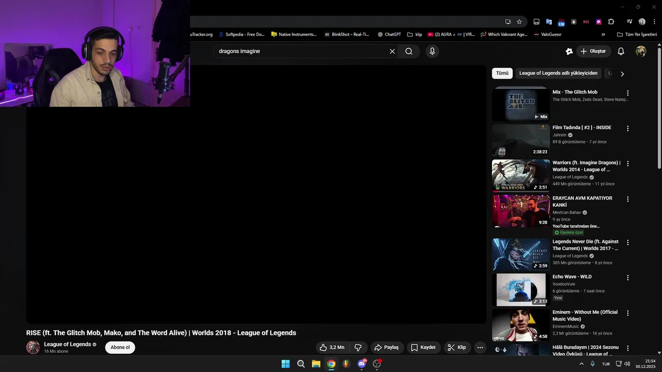Select the Tümü filter chip
This screenshot has height=372, width=662.
click(502, 73)
